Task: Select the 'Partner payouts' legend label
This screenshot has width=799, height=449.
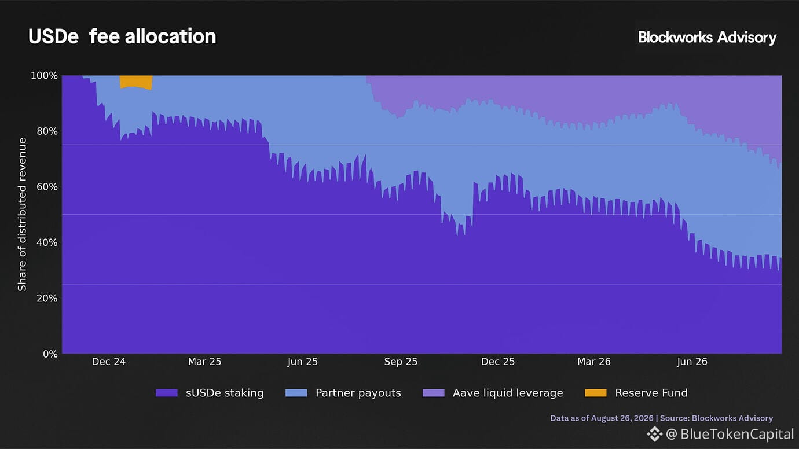Action: [358, 393]
